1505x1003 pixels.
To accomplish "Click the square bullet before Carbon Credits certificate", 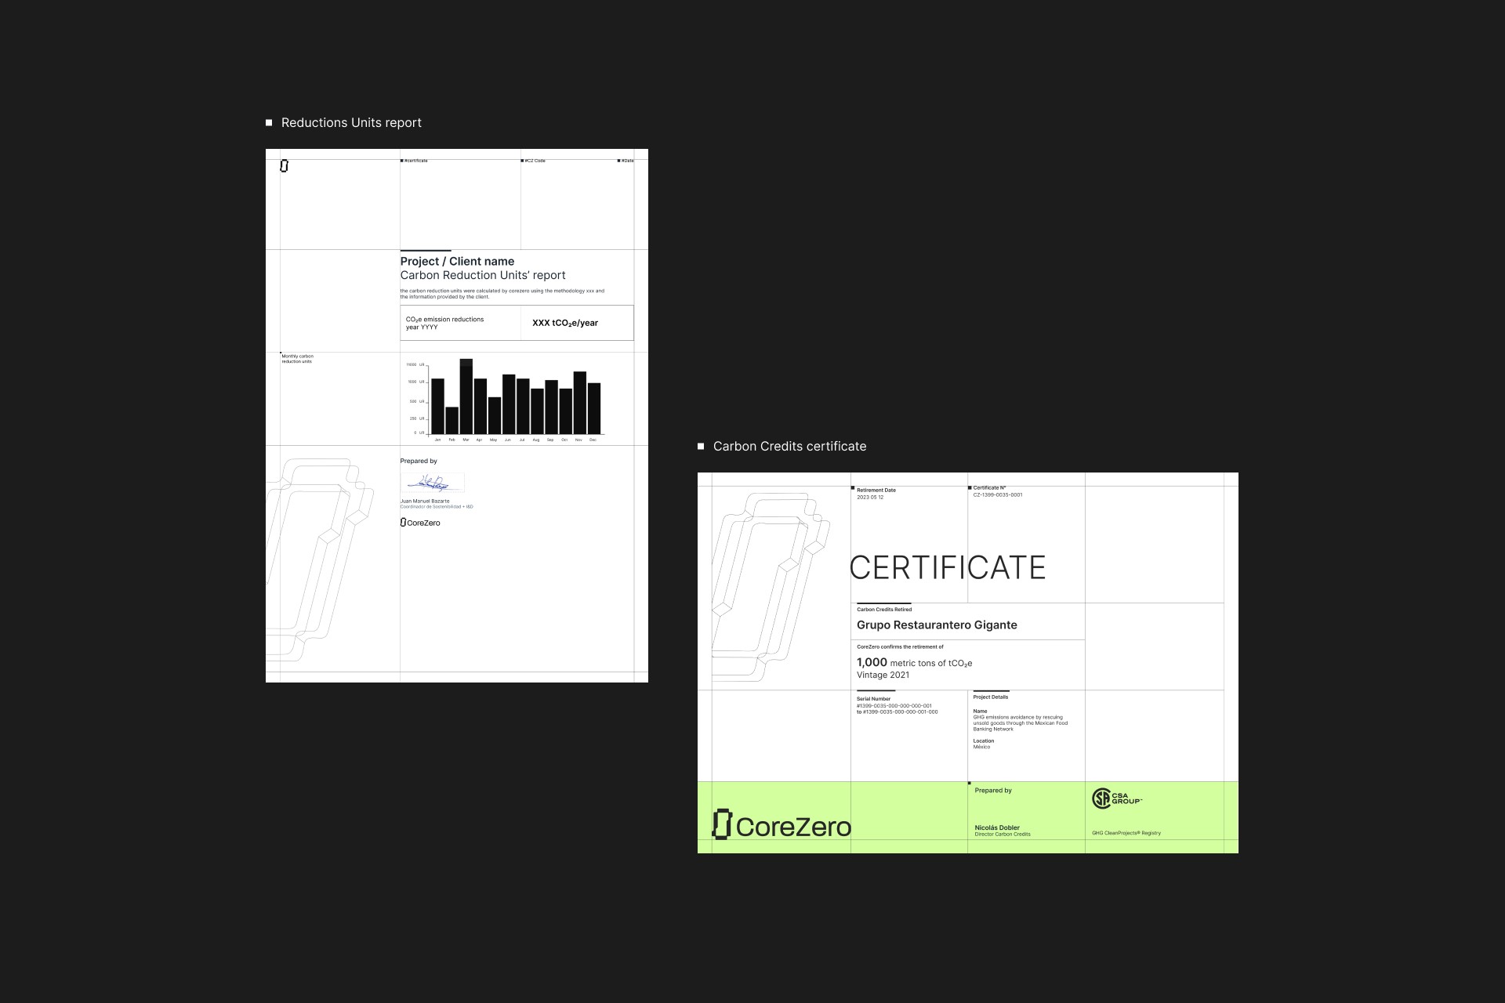I will click(x=701, y=447).
